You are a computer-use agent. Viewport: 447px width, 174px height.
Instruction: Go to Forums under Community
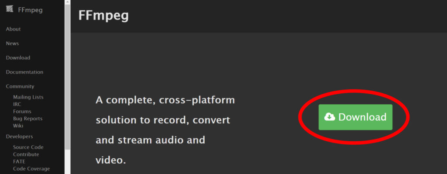tap(22, 111)
